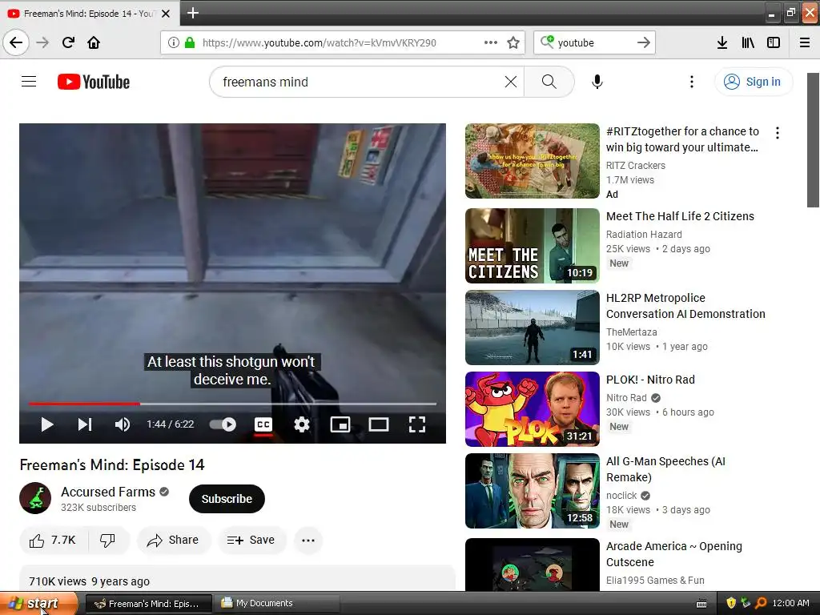
Task: Run YouTube search with magnifier button
Action: (549, 82)
